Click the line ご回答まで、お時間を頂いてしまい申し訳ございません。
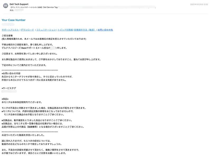 30,54
